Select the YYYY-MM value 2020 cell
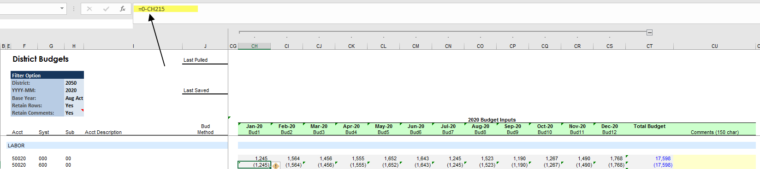This screenshot has width=760, height=169. click(74, 90)
